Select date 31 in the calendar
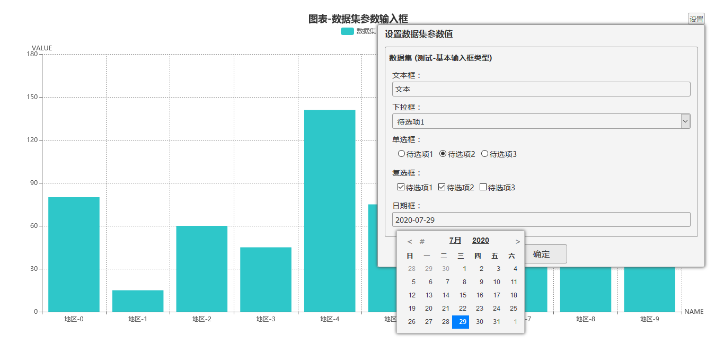The image size is (715, 343). [497, 322]
